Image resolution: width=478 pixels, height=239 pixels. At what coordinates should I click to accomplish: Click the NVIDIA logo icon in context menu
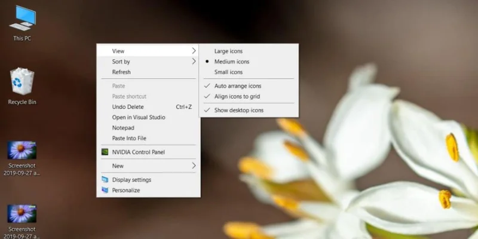105,152
